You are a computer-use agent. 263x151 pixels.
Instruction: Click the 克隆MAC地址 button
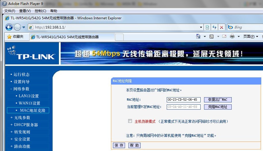(218, 107)
